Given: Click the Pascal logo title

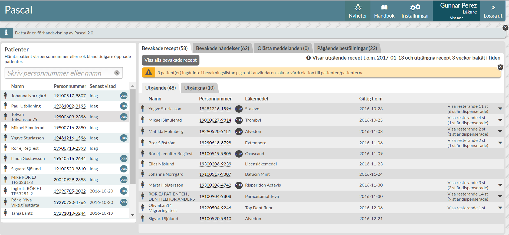Looking at the screenshot, I should 18,10.
